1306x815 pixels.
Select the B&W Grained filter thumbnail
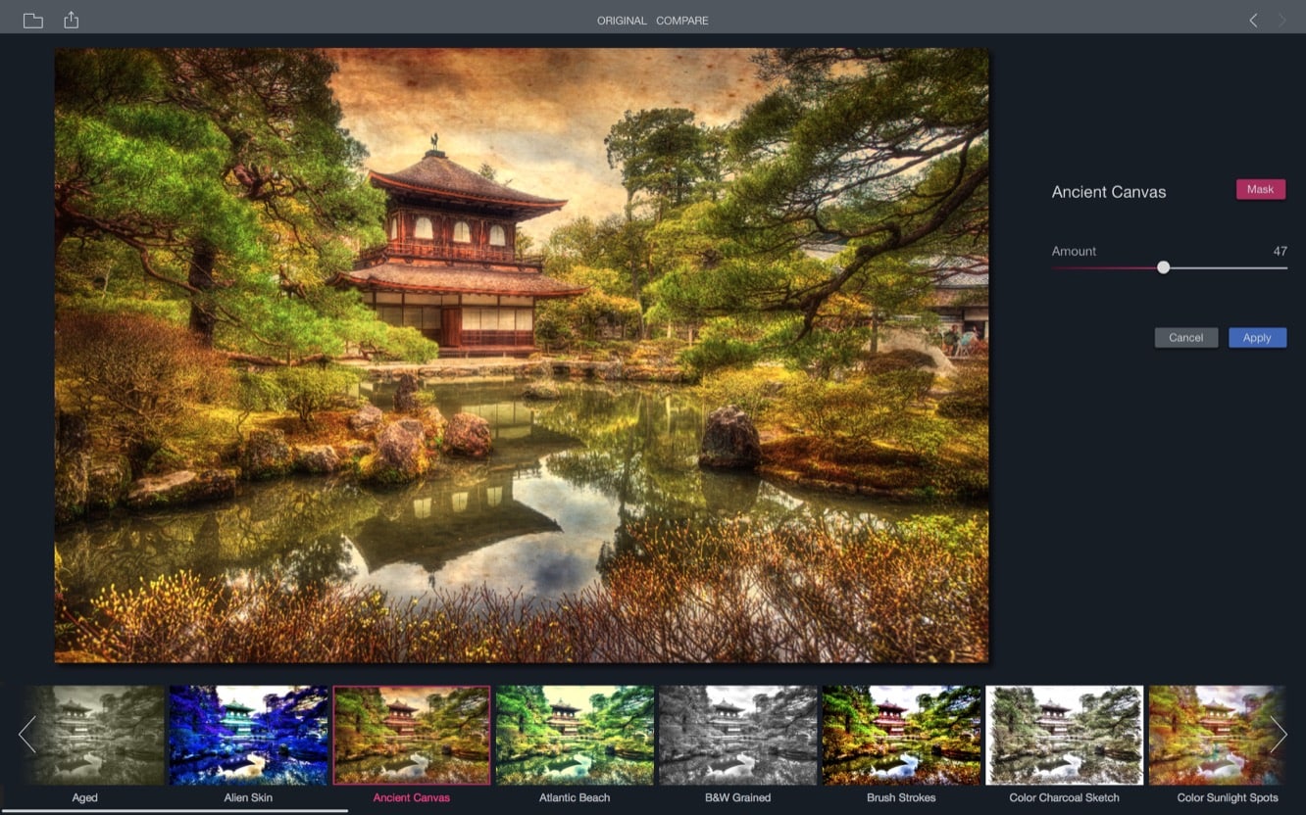click(737, 735)
